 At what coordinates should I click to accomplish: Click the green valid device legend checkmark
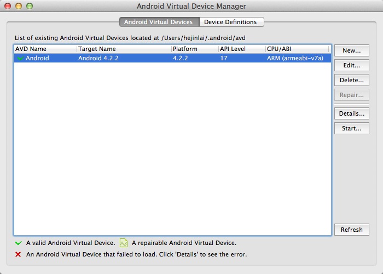[18, 243]
